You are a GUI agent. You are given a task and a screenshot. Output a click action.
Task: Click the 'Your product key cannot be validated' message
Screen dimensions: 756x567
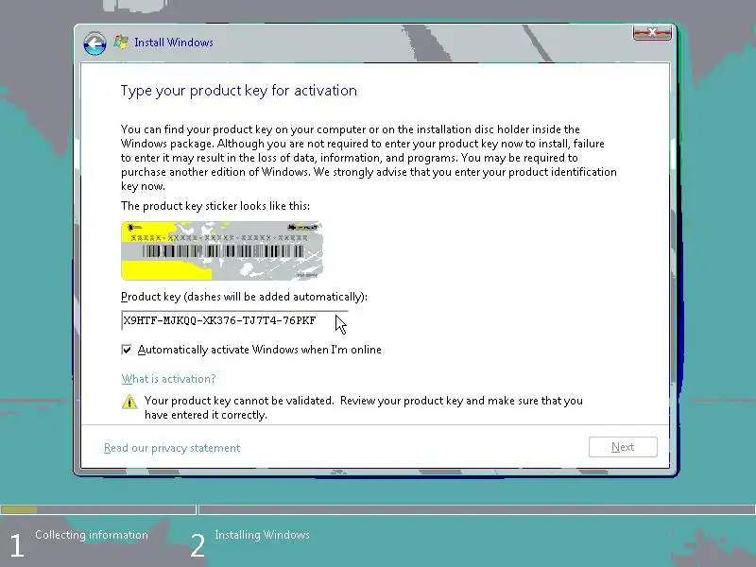coord(364,408)
